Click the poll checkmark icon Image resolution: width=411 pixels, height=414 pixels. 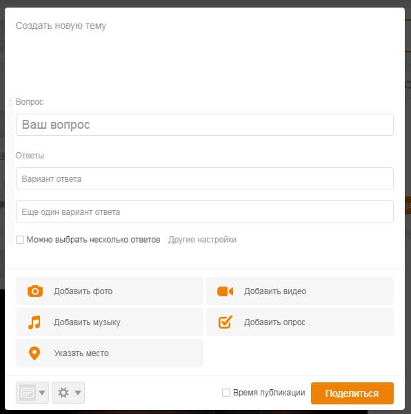pos(225,322)
